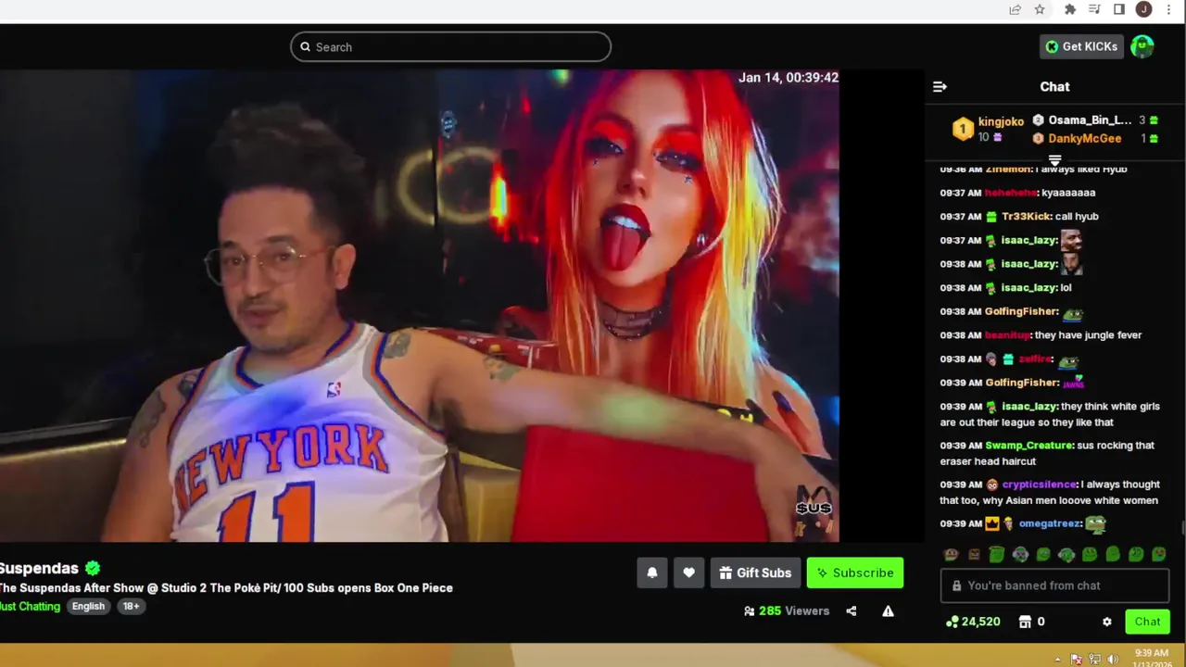Pick the third, green Pepe emote
The image size is (1186, 667).
point(997,554)
